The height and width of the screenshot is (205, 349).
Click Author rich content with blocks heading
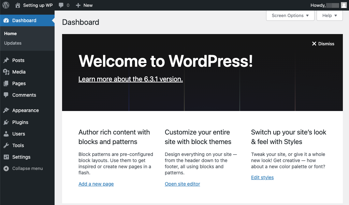click(x=114, y=137)
